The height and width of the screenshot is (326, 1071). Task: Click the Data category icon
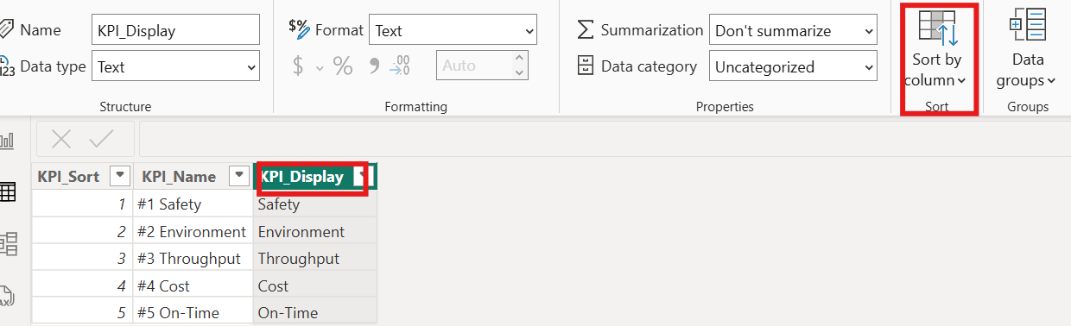[x=586, y=66]
